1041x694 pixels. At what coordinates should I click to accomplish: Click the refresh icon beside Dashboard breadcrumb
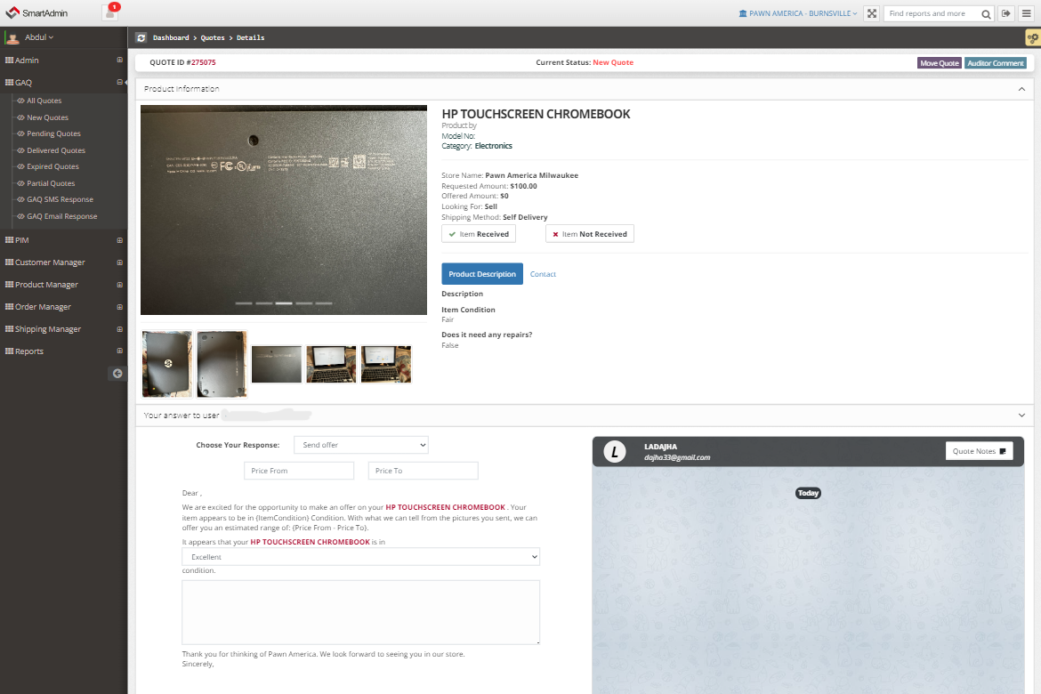tap(141, 38)
